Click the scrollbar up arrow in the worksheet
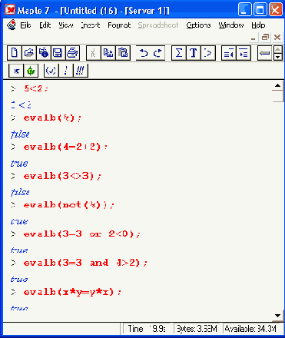 [277, 86]
